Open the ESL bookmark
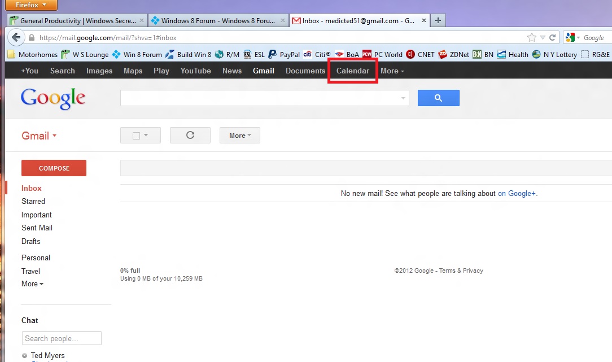Viewport: 612px width, 362px height. point(253,55)
